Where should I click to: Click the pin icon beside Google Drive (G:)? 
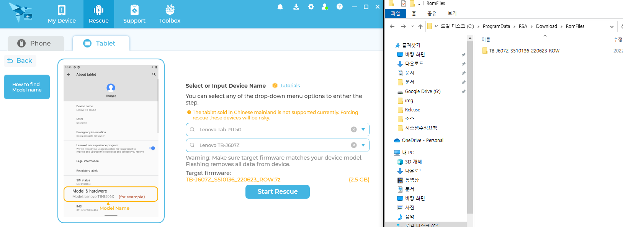tap(463, 91)
